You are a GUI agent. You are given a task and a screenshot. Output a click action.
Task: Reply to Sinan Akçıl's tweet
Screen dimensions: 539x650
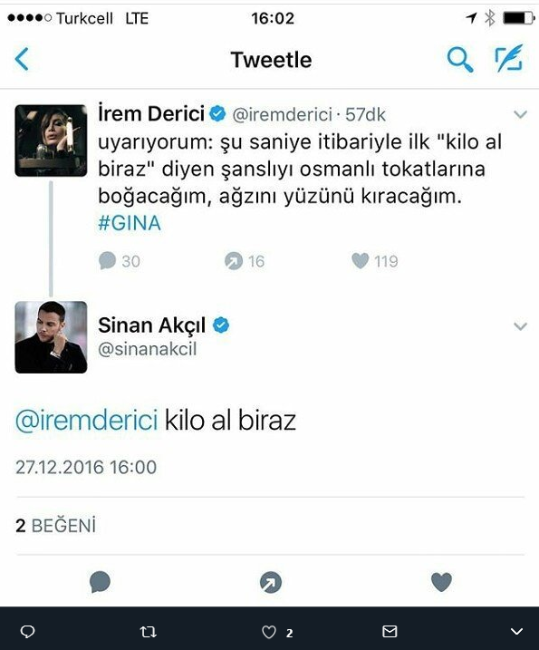[100, 582]
